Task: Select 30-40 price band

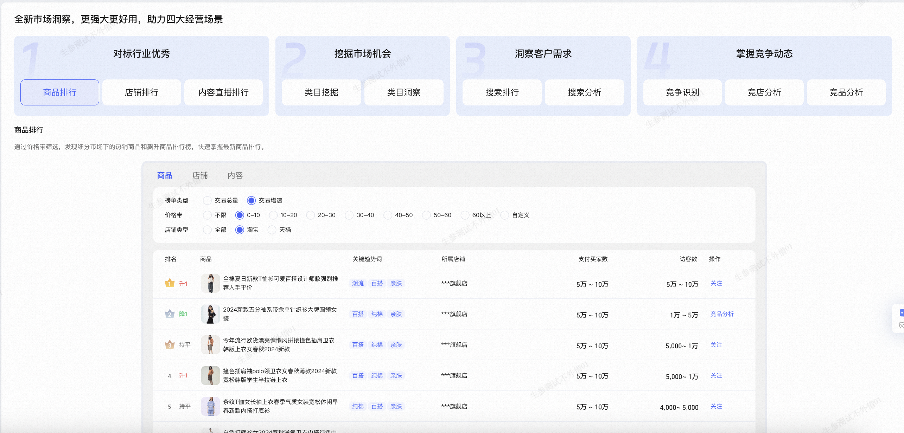Action: (x=349, y=215)
